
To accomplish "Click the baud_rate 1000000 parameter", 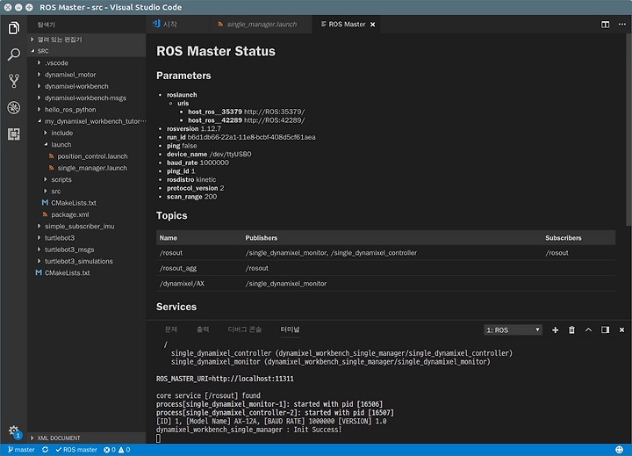I will (197, 163).
